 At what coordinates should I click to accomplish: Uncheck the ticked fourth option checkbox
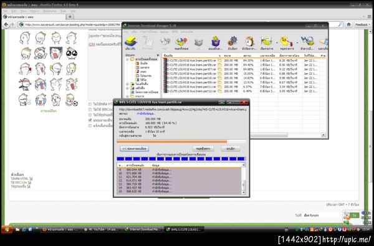[90, 120]
